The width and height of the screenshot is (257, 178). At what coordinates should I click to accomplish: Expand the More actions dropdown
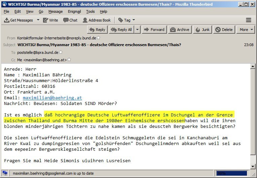(x=246, y=30)
